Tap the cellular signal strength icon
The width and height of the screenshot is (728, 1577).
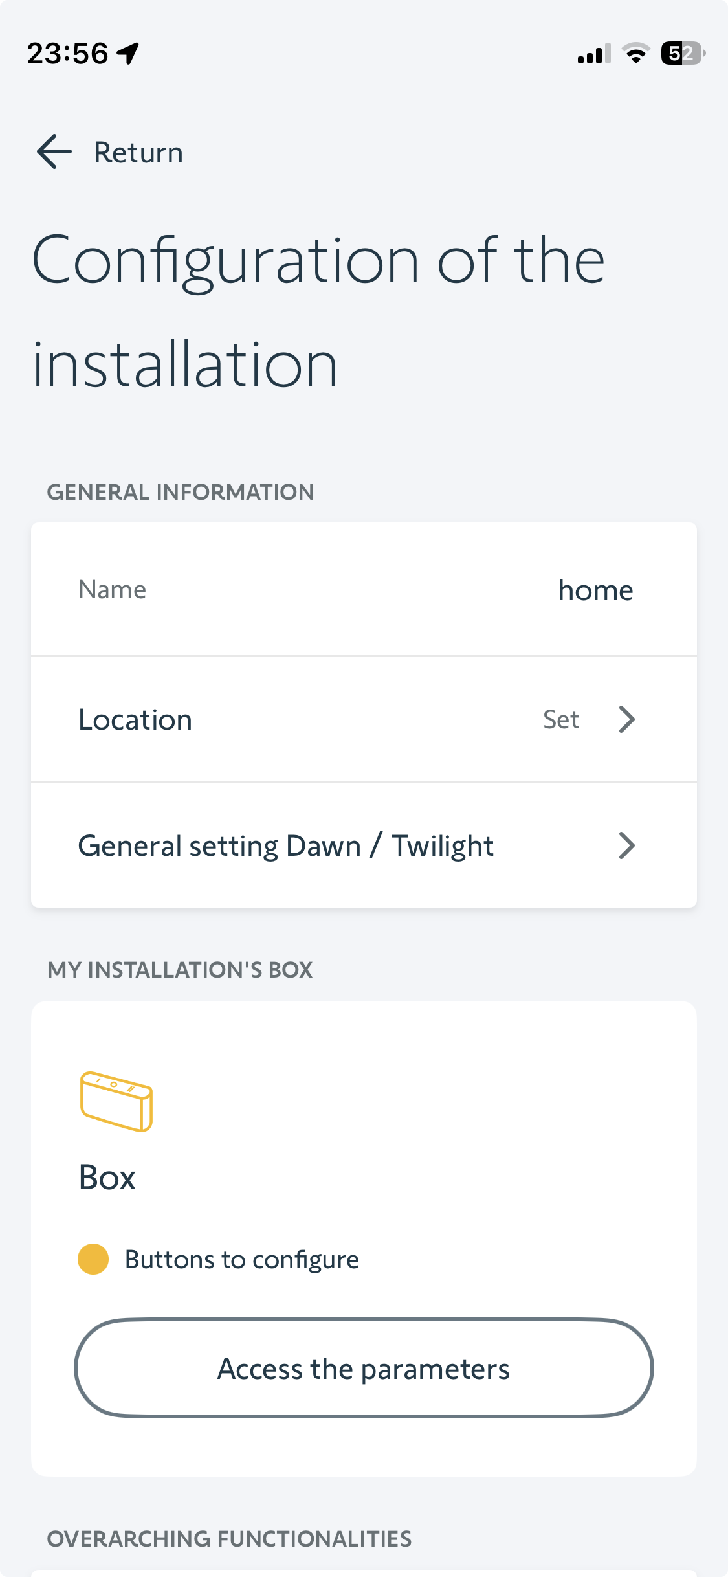(593, 54)
